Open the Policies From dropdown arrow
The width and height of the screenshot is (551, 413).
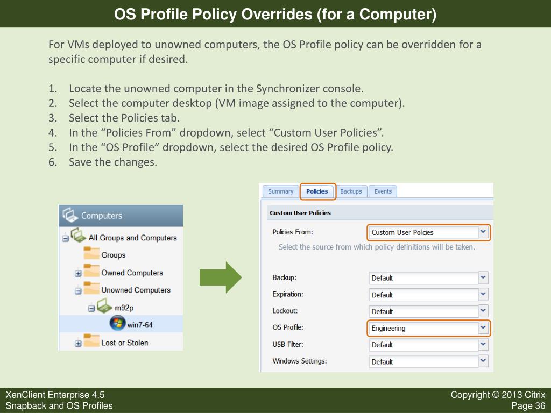pyautogui.click(x=483, y=232)
